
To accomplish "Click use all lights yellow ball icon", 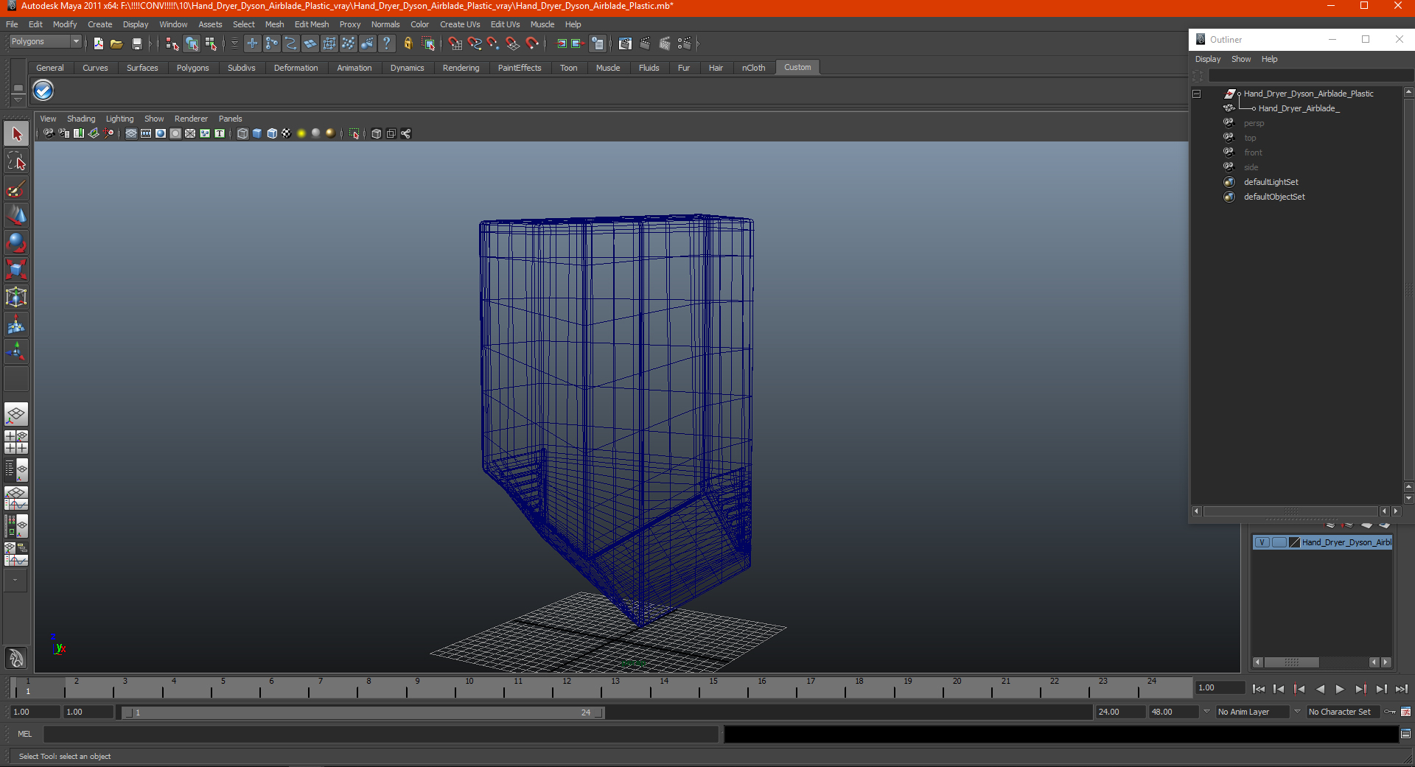I will pos(301,133).
